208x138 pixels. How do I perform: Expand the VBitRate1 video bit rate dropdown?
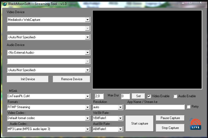[x=108, y=118]
